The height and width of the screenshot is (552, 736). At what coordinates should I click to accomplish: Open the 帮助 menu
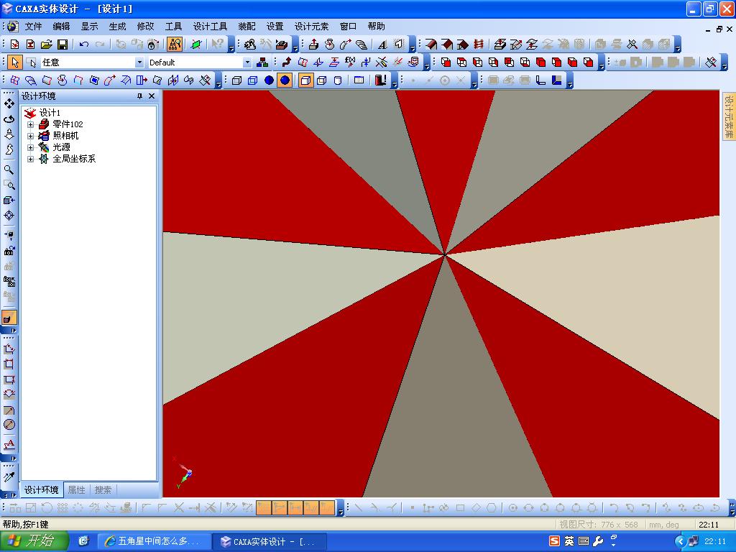click(x=376, y=27)
